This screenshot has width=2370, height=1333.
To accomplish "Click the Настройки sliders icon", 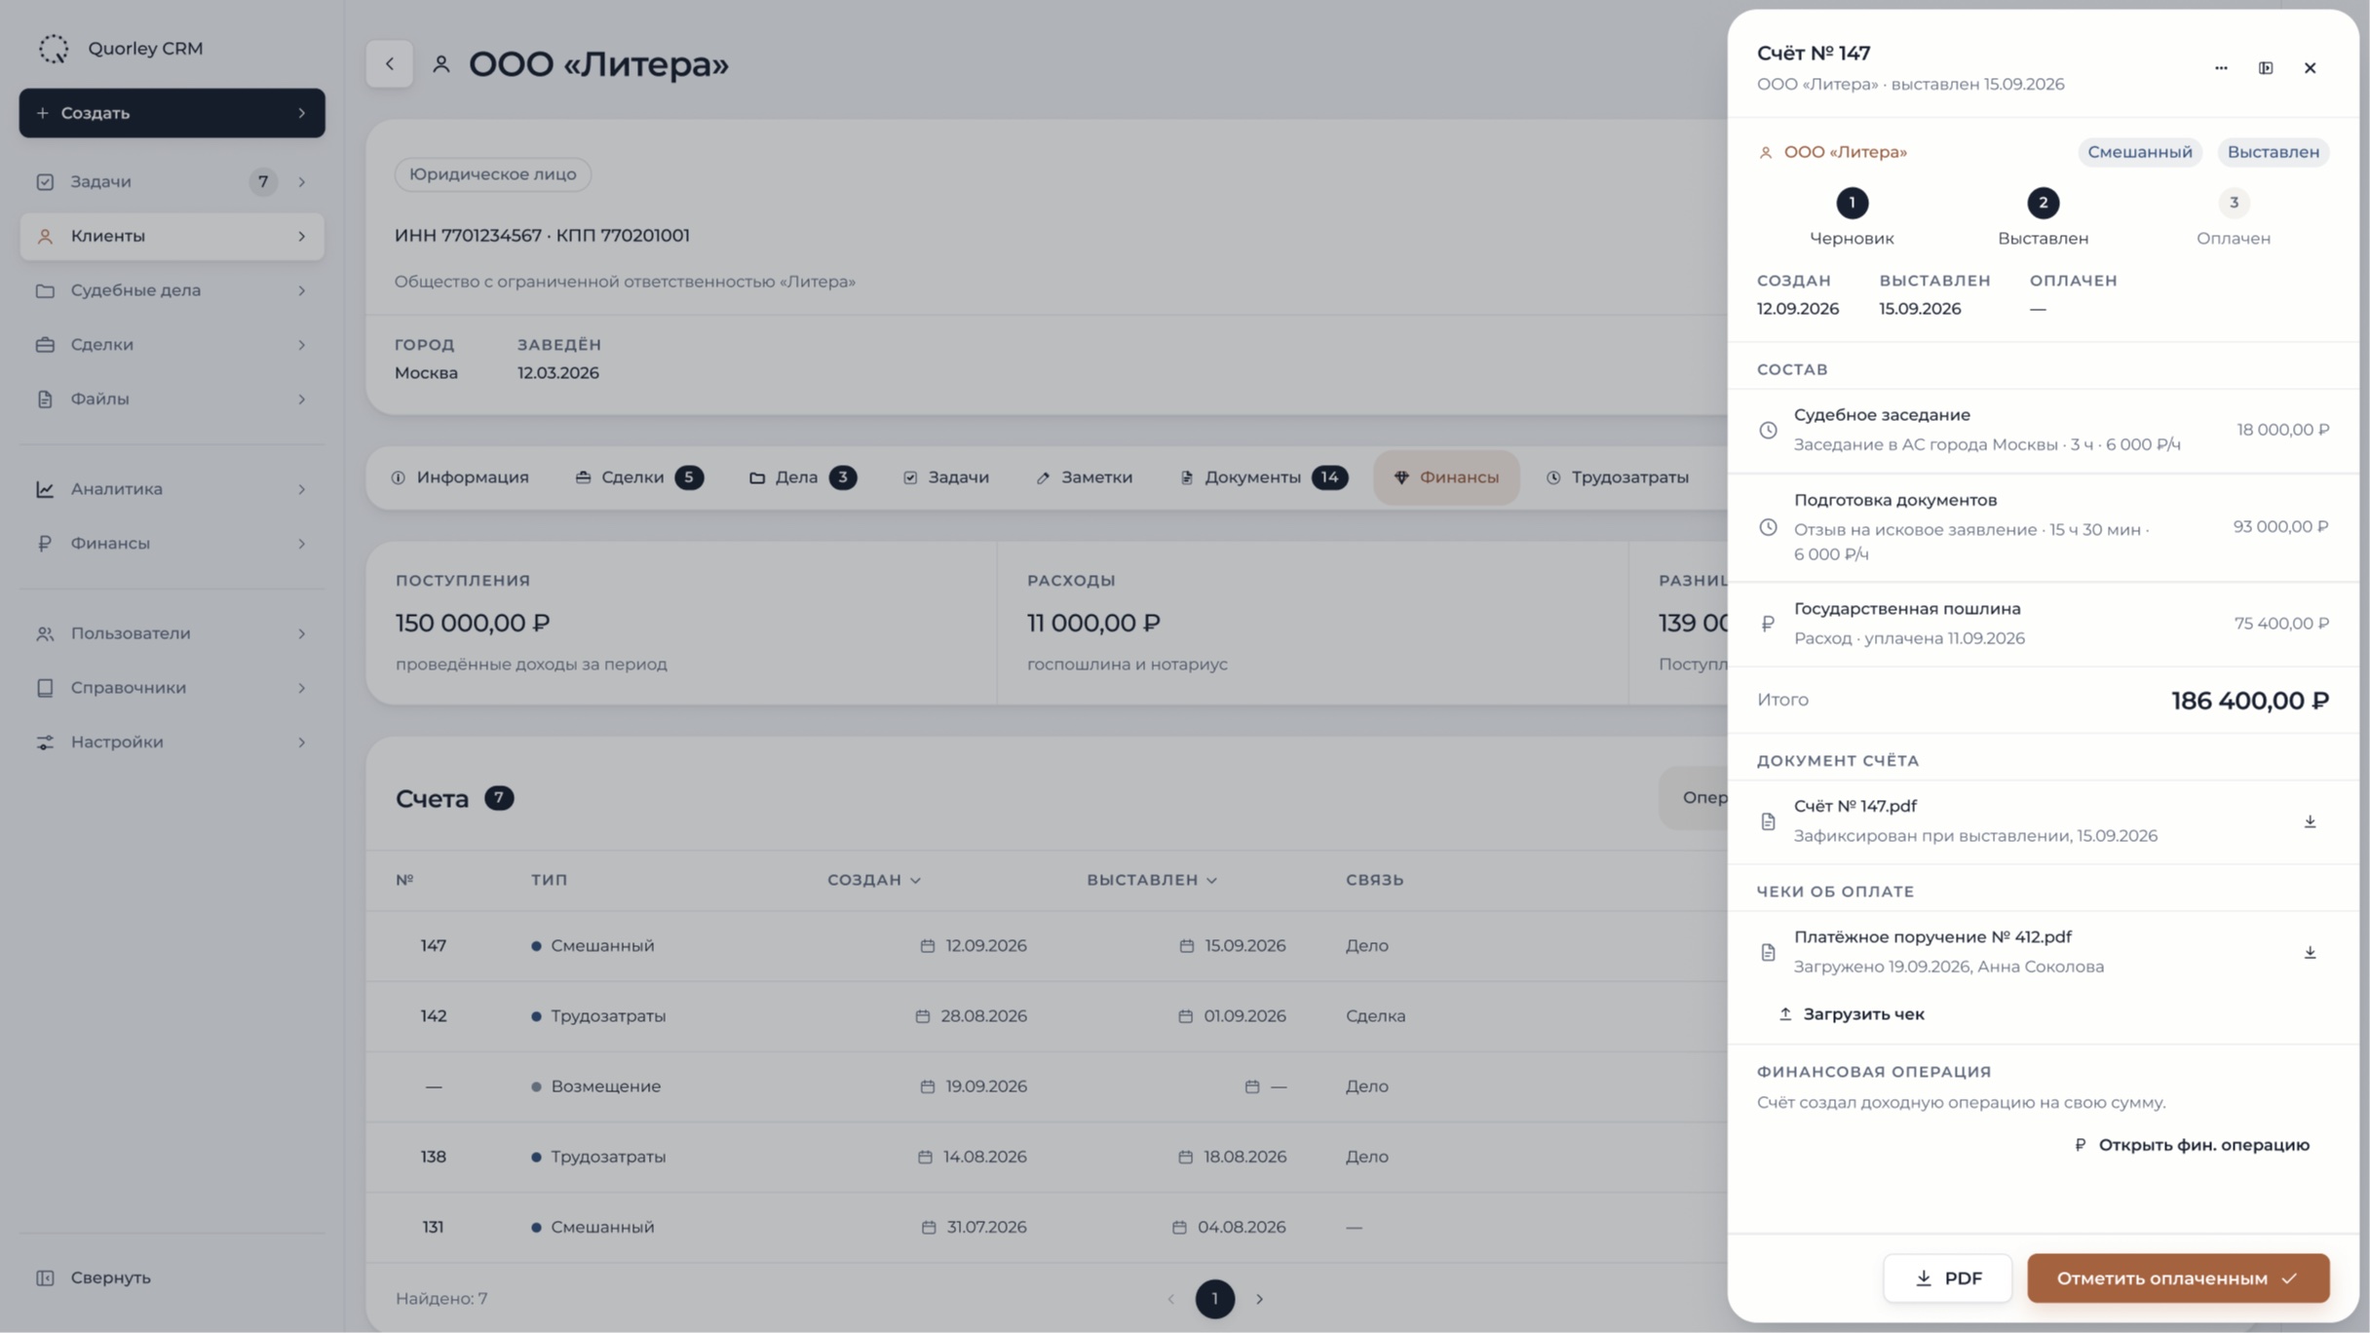I will pos(45,743).
